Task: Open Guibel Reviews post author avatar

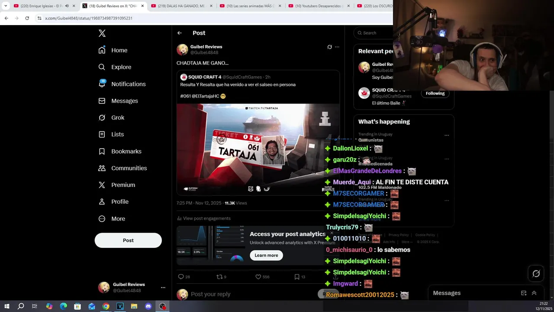Action: (x=182, y=49)
